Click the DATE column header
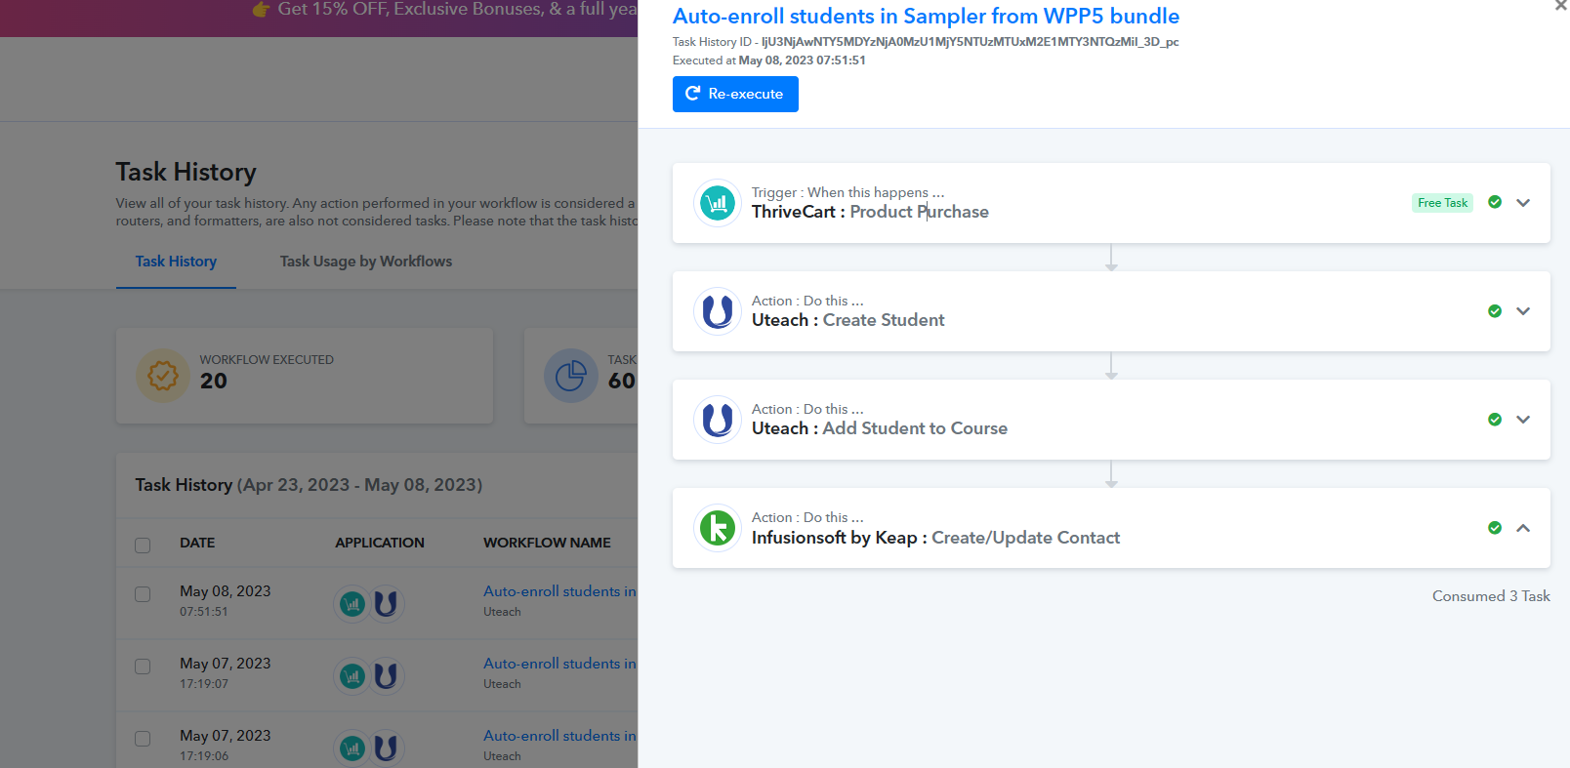Viewport: 1570px width, 768px height. tap(197, 543)
